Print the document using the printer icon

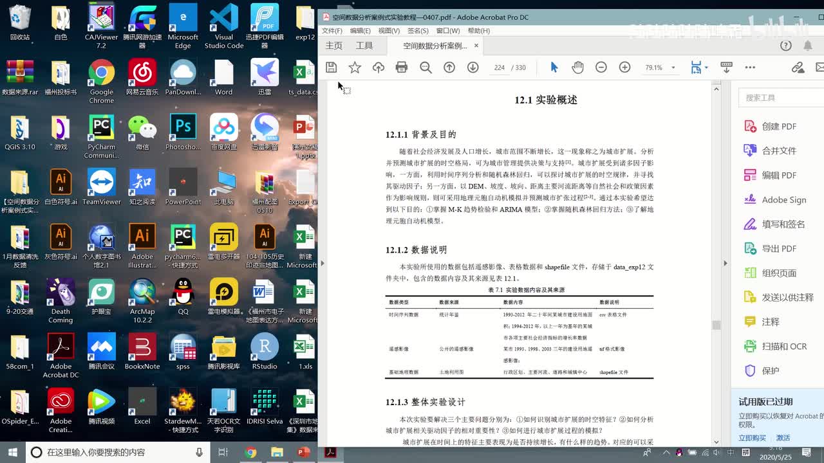click(402, 68)
